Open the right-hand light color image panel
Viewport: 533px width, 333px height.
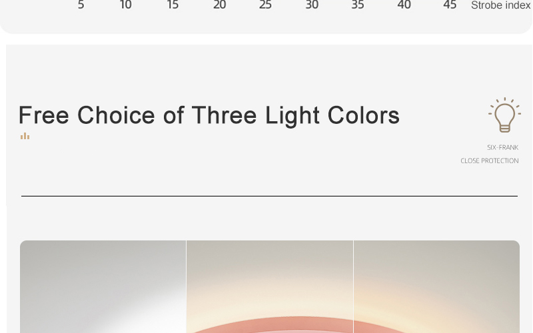coord(436,287)
